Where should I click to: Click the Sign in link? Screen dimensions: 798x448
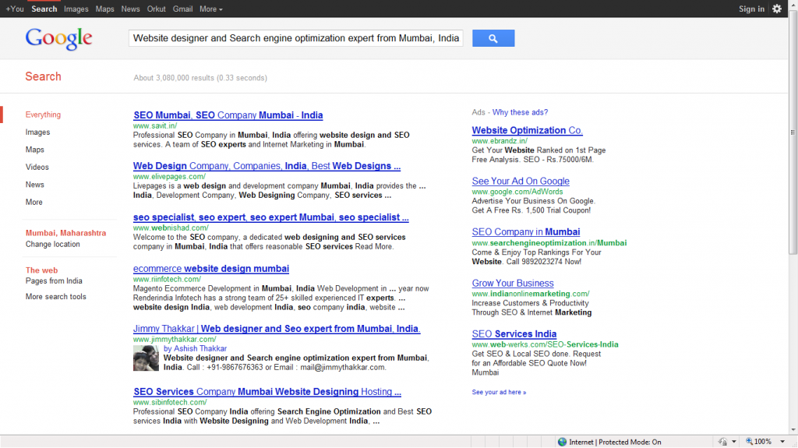click(x=751, y=9)
